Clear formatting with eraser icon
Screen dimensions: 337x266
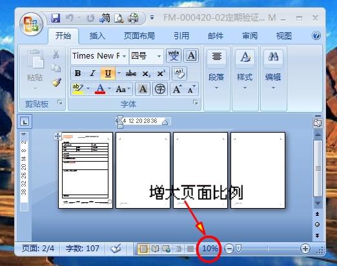(179, 73)
